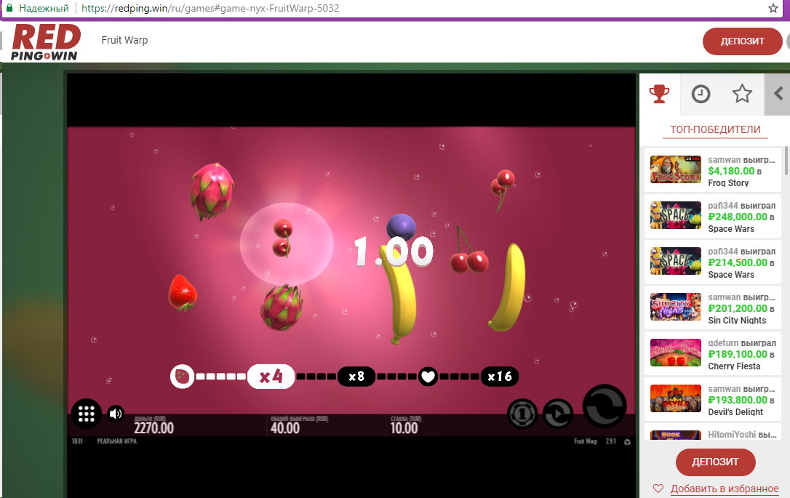Open the game menu grid icon
Viewport: 790px width, 498px height.
pos(86,414)
